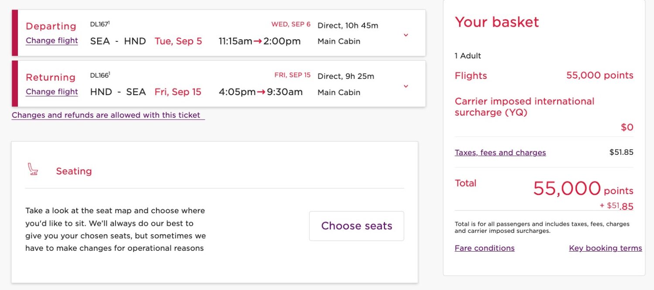The height and width of the screenshot is (290, 654).
Task: Open the Key booking terms link
Action: pos(605,248)
